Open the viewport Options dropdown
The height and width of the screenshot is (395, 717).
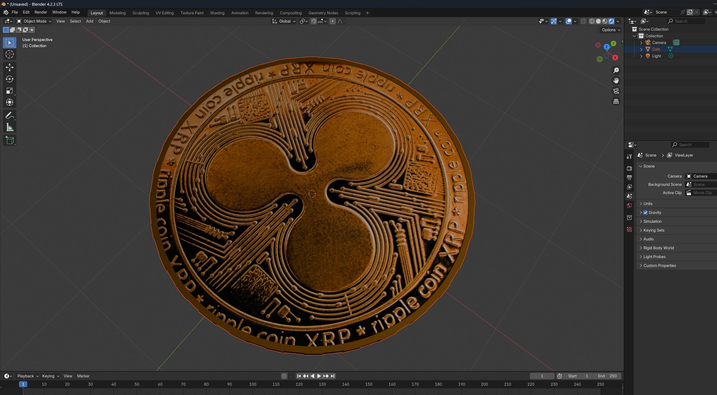(x=611, y=30)
